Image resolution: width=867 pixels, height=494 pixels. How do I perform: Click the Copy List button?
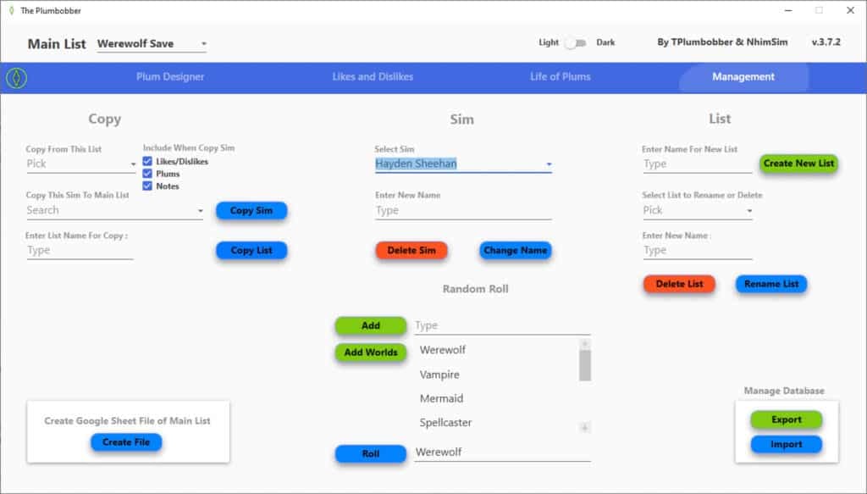(251, 250)
